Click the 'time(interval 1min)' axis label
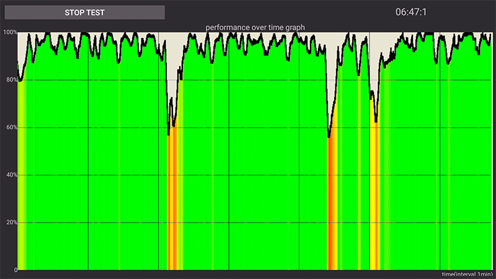 pos(467,274)
